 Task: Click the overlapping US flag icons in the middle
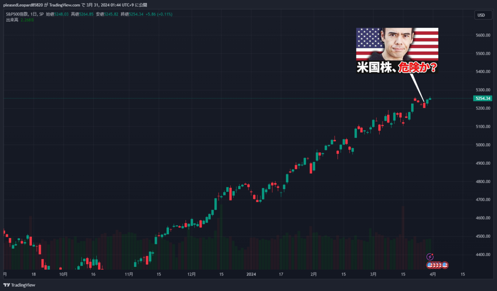pos(437,265)
